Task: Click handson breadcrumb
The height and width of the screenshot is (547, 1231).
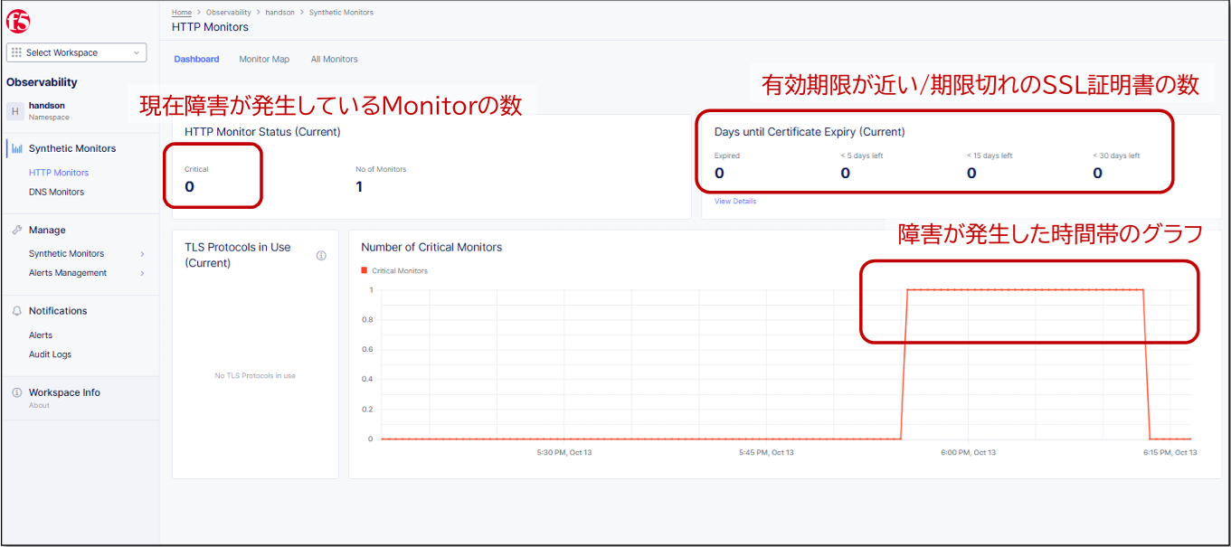Action: (279, 13)
